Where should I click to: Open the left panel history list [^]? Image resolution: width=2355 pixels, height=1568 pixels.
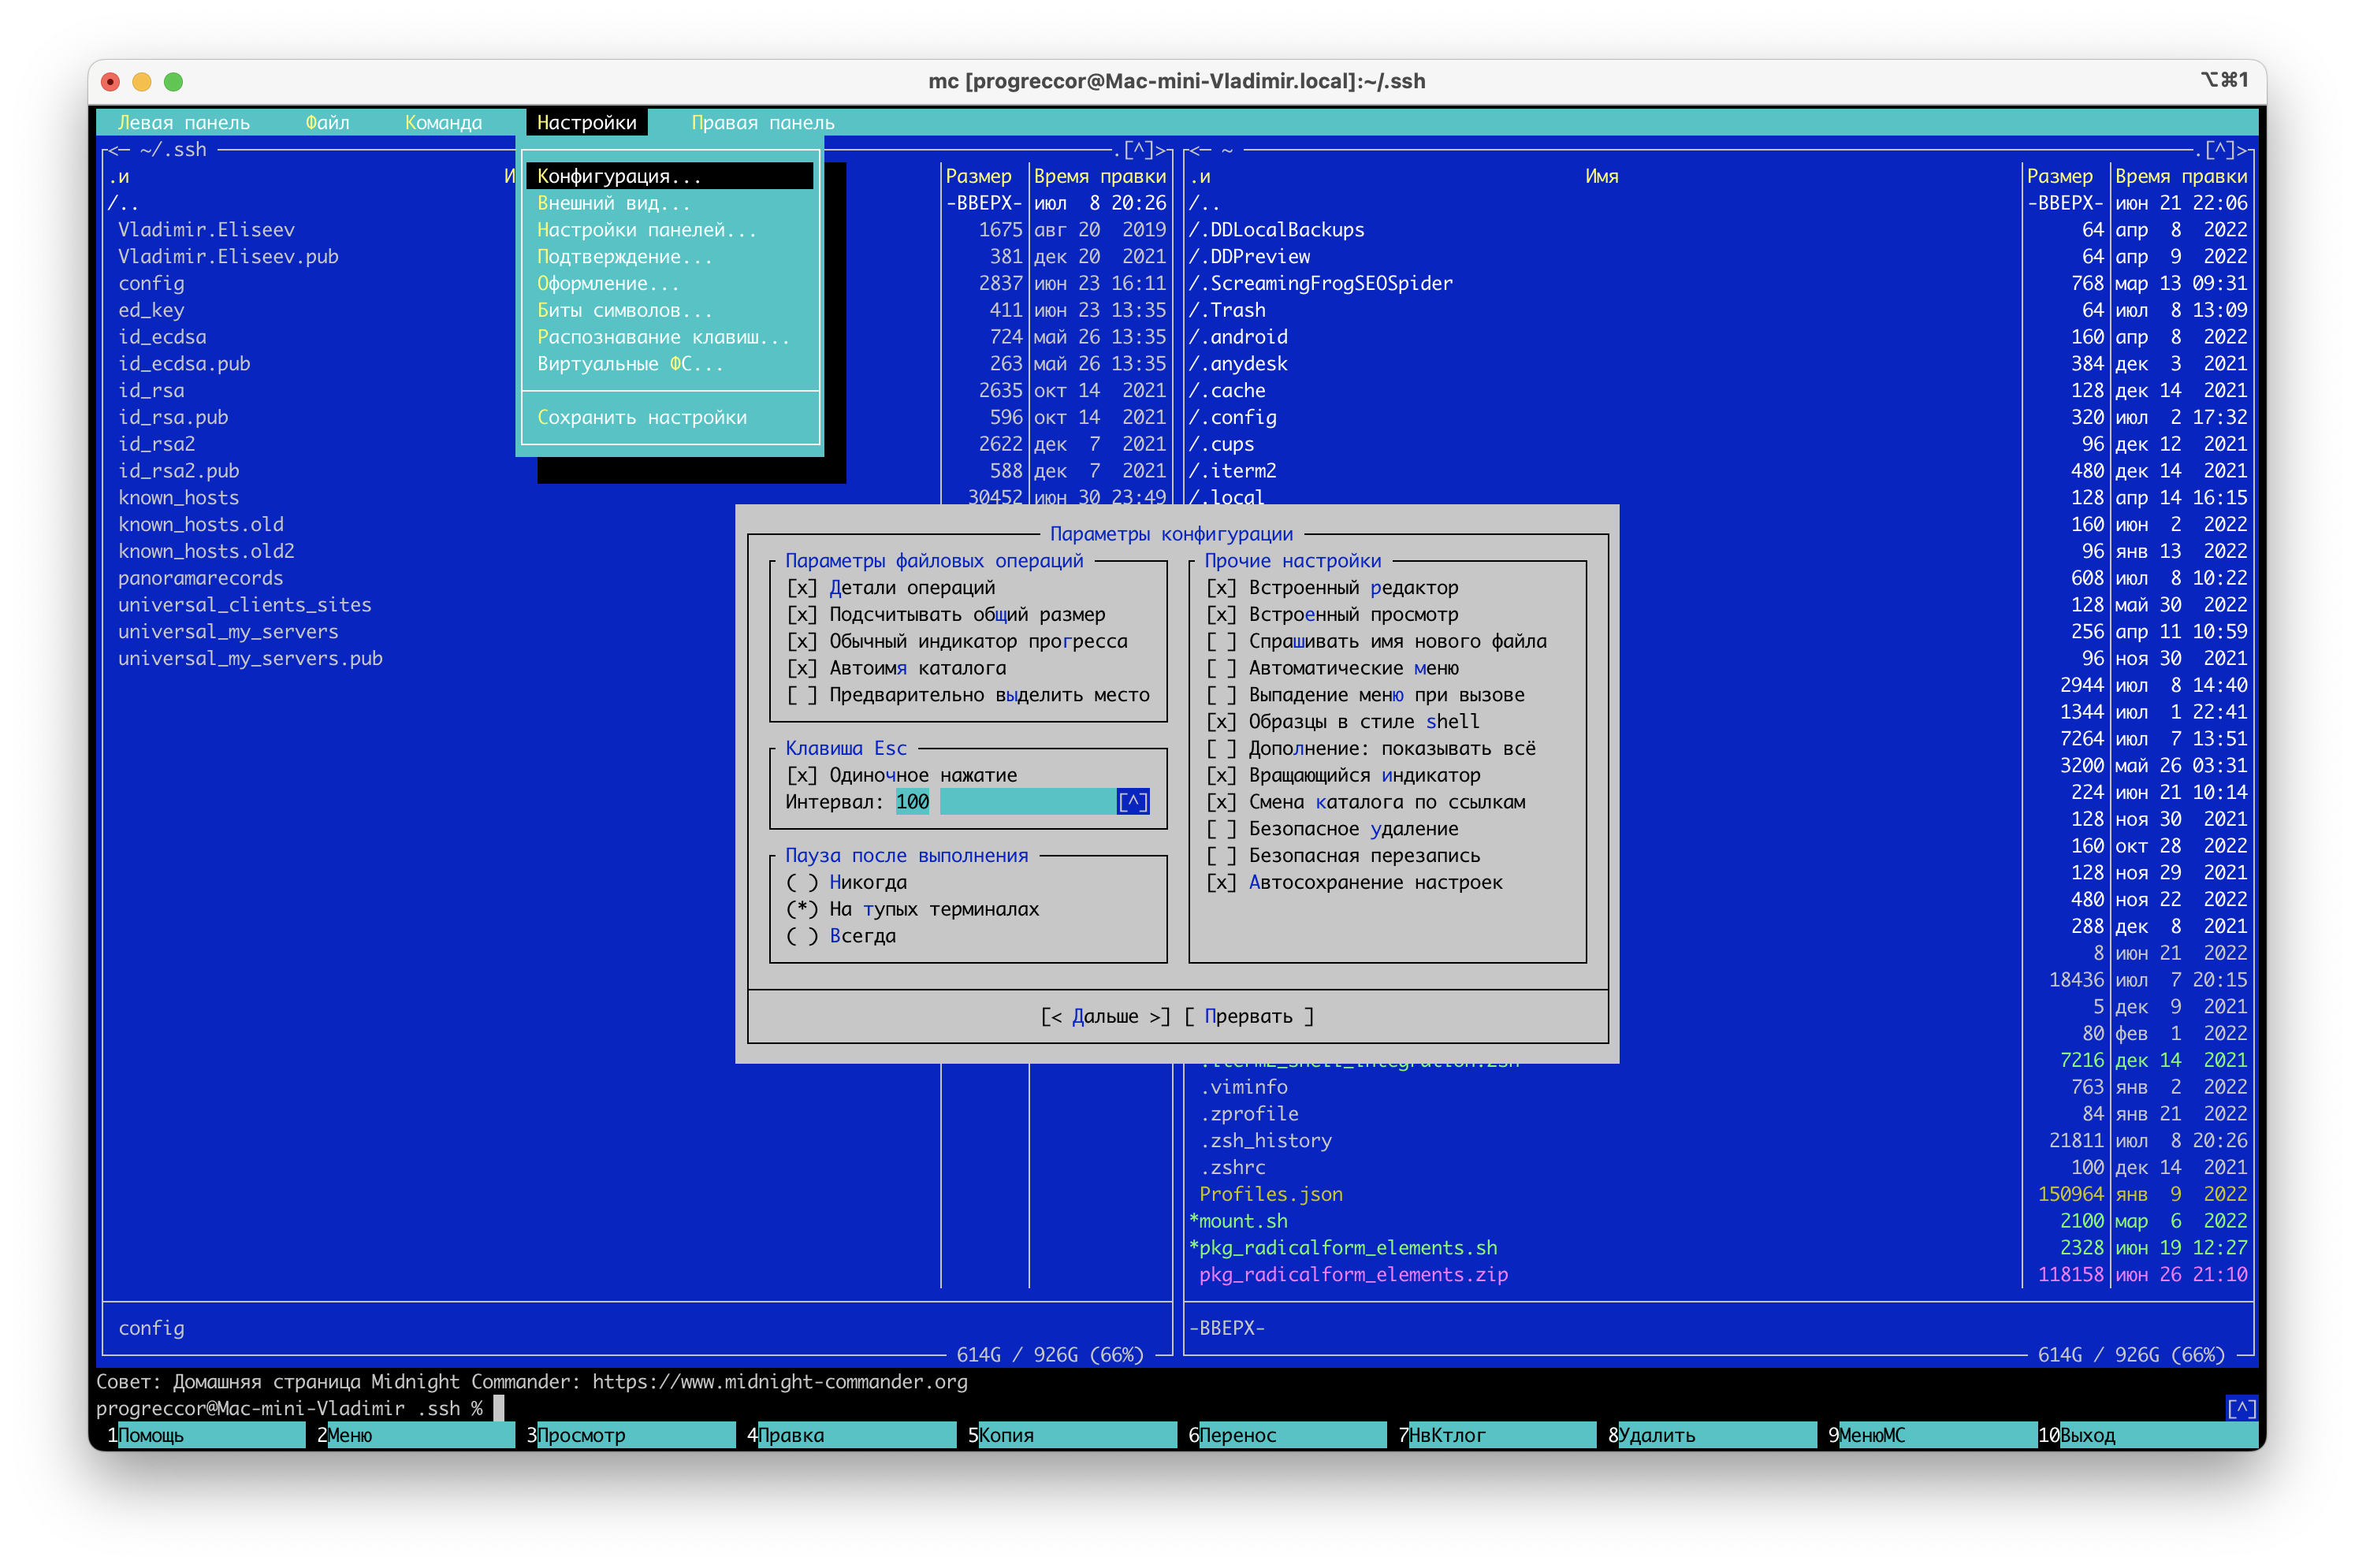[1138, 150]
